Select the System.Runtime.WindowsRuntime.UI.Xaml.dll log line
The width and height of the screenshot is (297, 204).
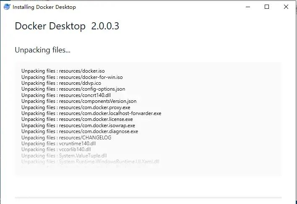coord(90,162)
